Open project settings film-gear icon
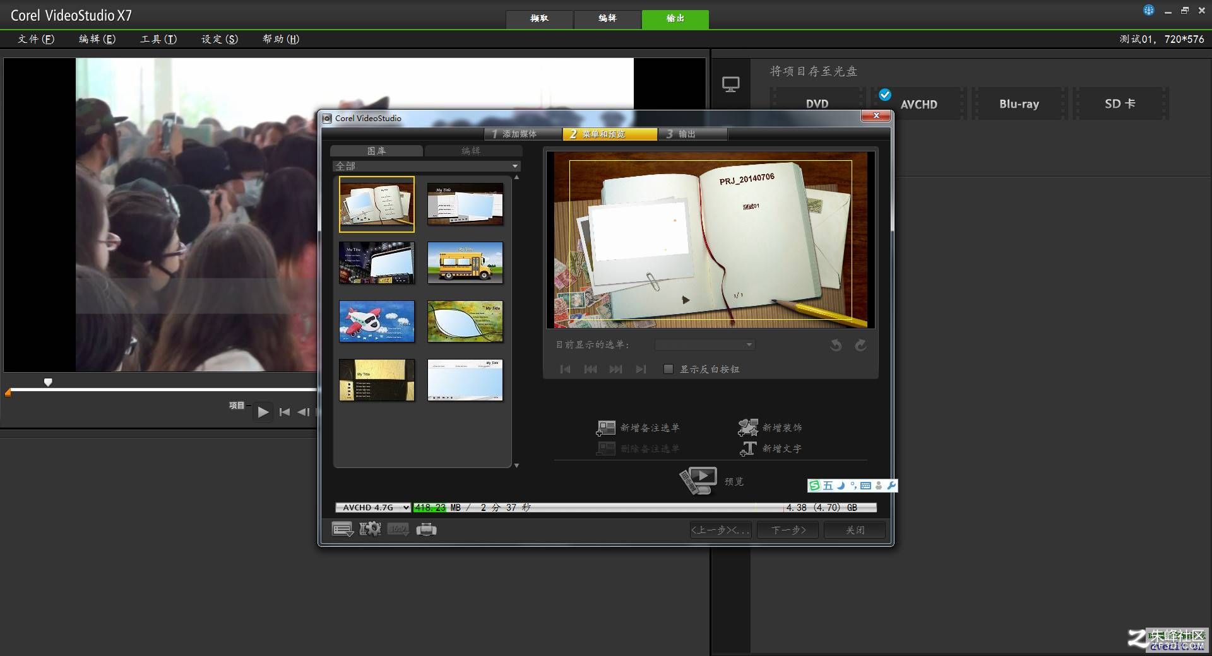1212x656 pixels. tap(371, 529)
